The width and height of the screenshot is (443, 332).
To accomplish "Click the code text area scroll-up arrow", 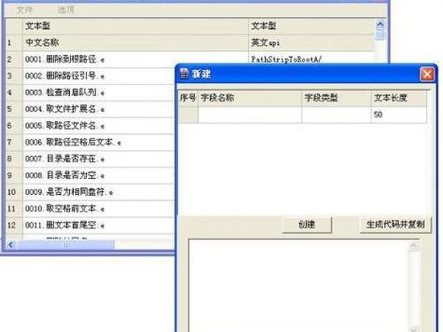I will [x=414, y=246].
